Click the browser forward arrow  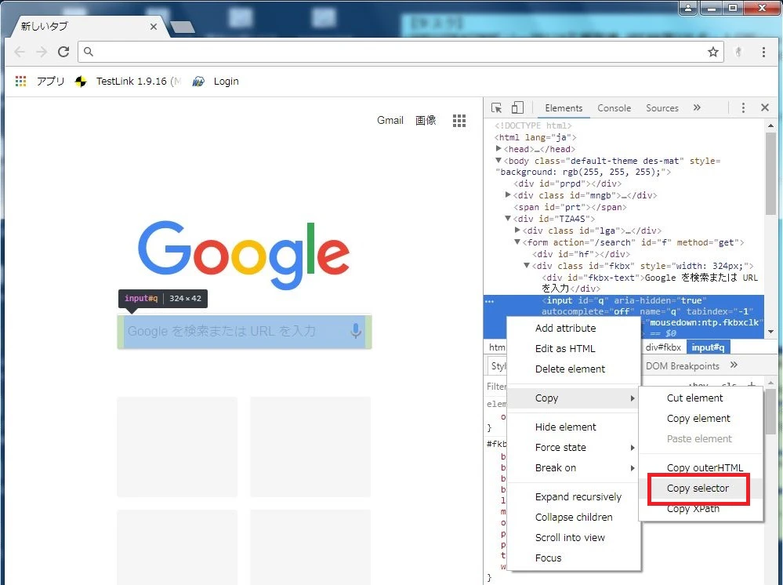tap(42, 52)
